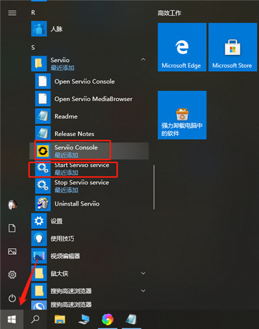Viewport: 259px width, 329px height.
Task: Click the letter S group header
Action: [33, 47]
